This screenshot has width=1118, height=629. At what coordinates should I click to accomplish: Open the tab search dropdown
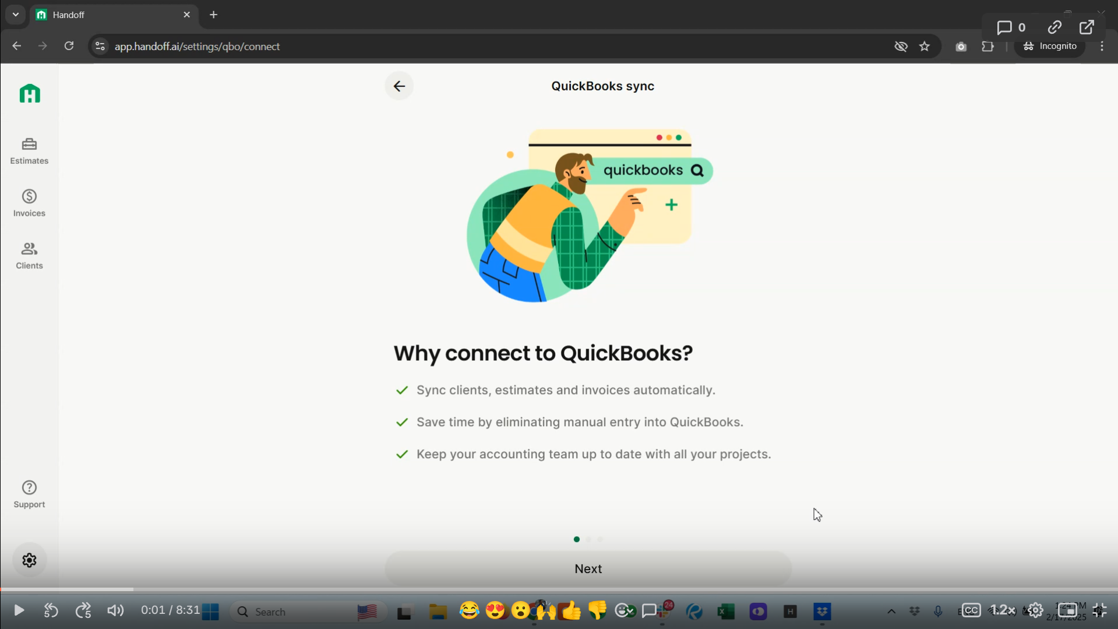(16, 15)
